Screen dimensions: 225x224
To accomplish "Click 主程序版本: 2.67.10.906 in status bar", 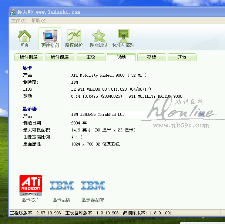I will pyautogui.click(x=35, y=213).
